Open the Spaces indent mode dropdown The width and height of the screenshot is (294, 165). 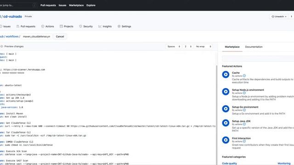click(x=174, y=46)
